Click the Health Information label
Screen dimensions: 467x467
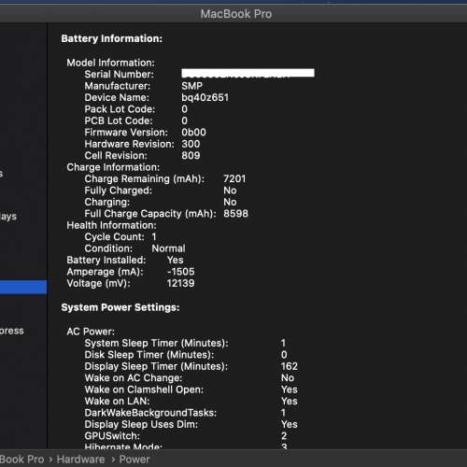click(111, 225)
